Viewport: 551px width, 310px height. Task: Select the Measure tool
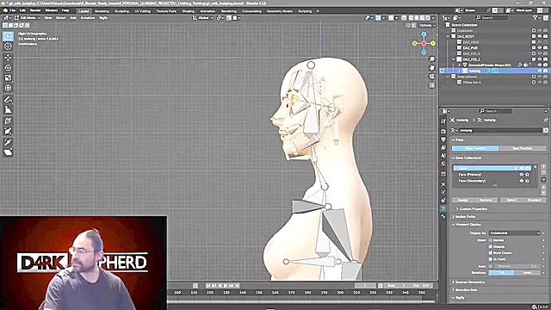coord(8,109)
